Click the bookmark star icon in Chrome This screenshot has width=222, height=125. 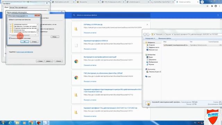click(207, 6)
